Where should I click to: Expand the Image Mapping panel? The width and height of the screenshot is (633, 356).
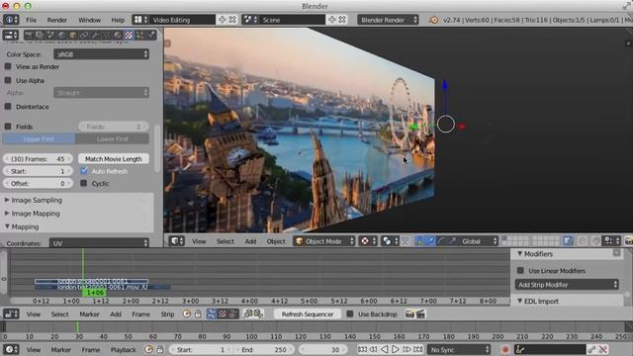36,214
